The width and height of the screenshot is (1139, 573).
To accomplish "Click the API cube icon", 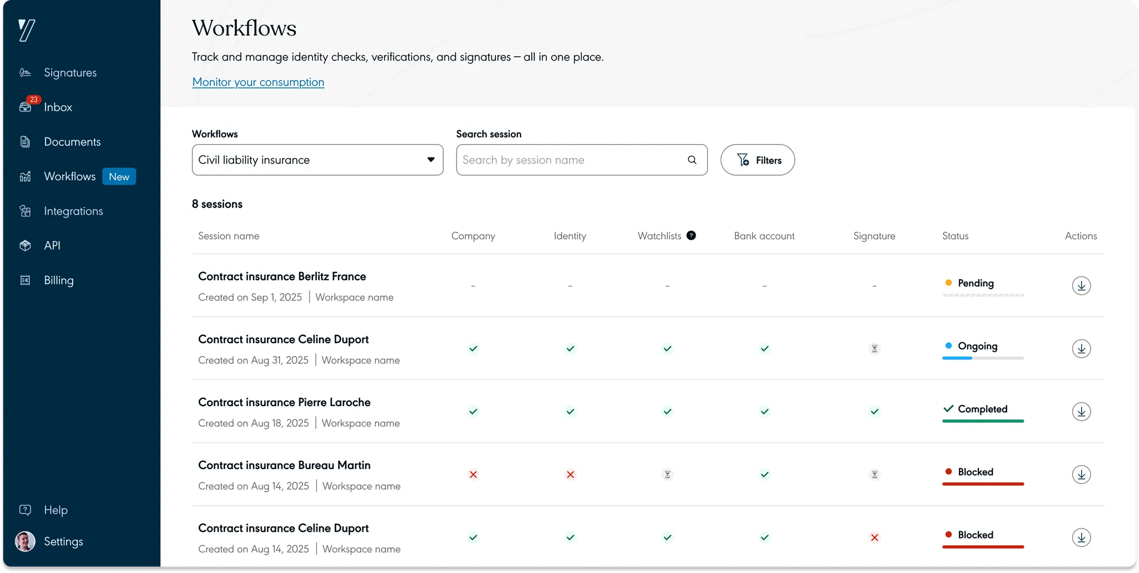I will [x=25, y=245].
